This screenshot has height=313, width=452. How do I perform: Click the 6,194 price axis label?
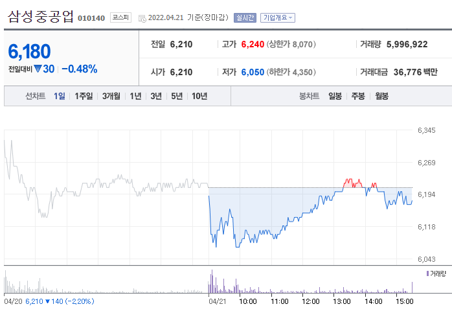click(427, 194)
